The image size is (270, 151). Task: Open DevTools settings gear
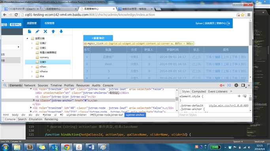236,85
